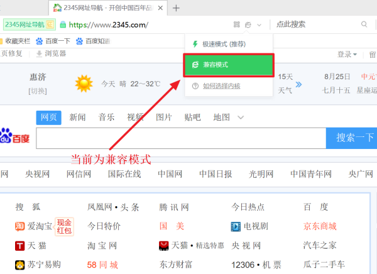The image size is (377, 274).
Task: Click the 现金红包 badge
Action: point(64,227)
